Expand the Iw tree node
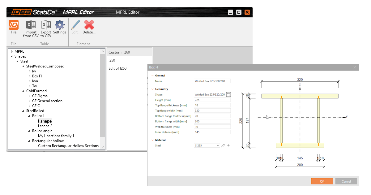 point(30,71)
